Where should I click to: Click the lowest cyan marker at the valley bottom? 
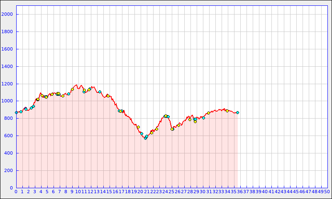tap(145, 138)
